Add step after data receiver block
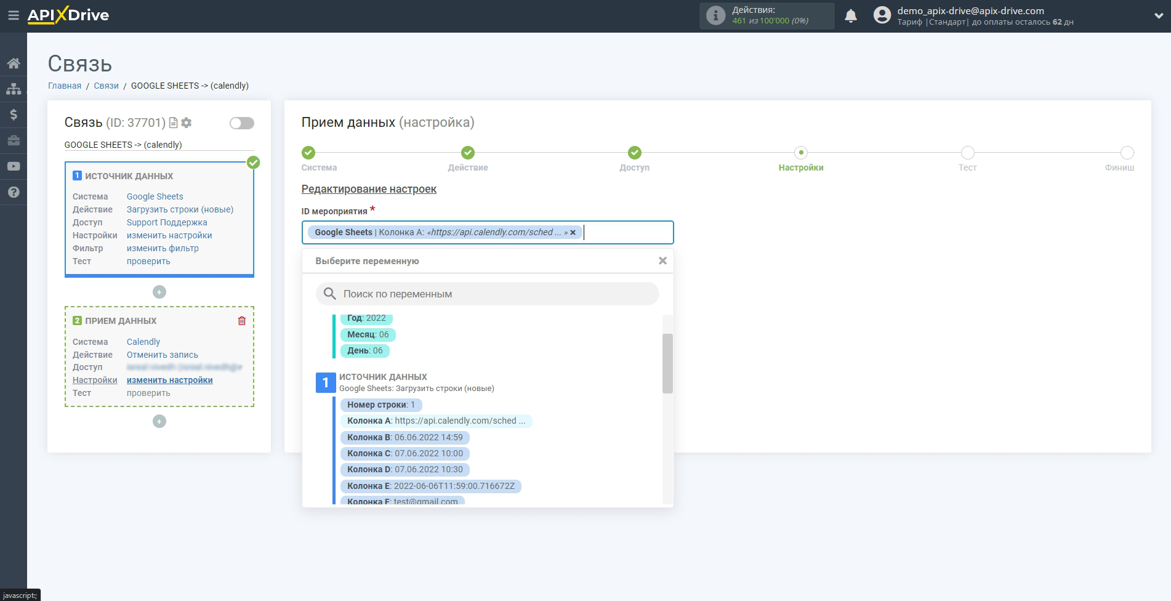The width and height of the screenshot is (1171, 601). (159, 421)
